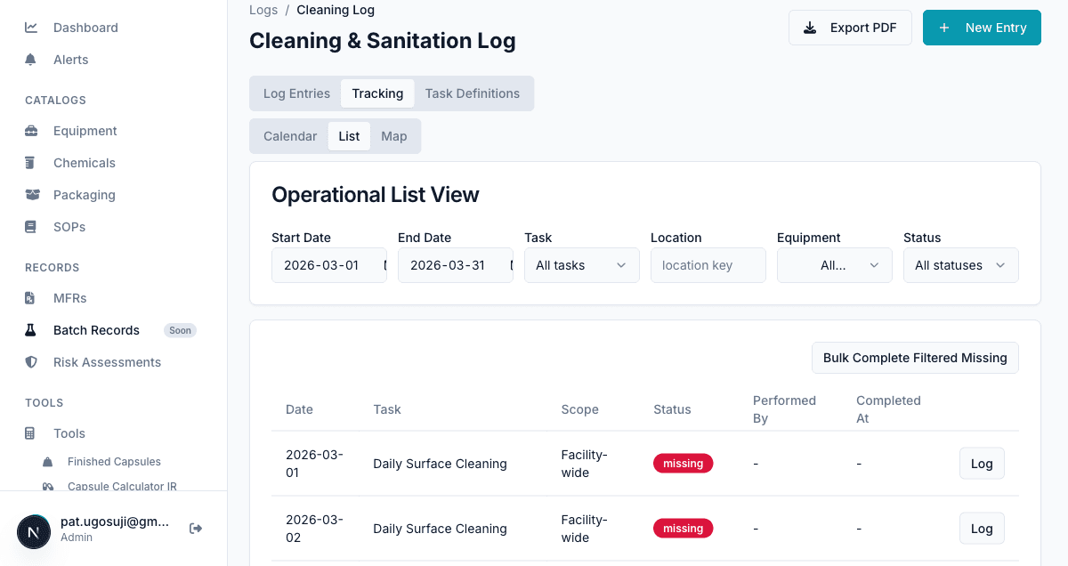Open the All statuses dropdown
Screen dimensions: 1068x566
click(x=960, y=264)
